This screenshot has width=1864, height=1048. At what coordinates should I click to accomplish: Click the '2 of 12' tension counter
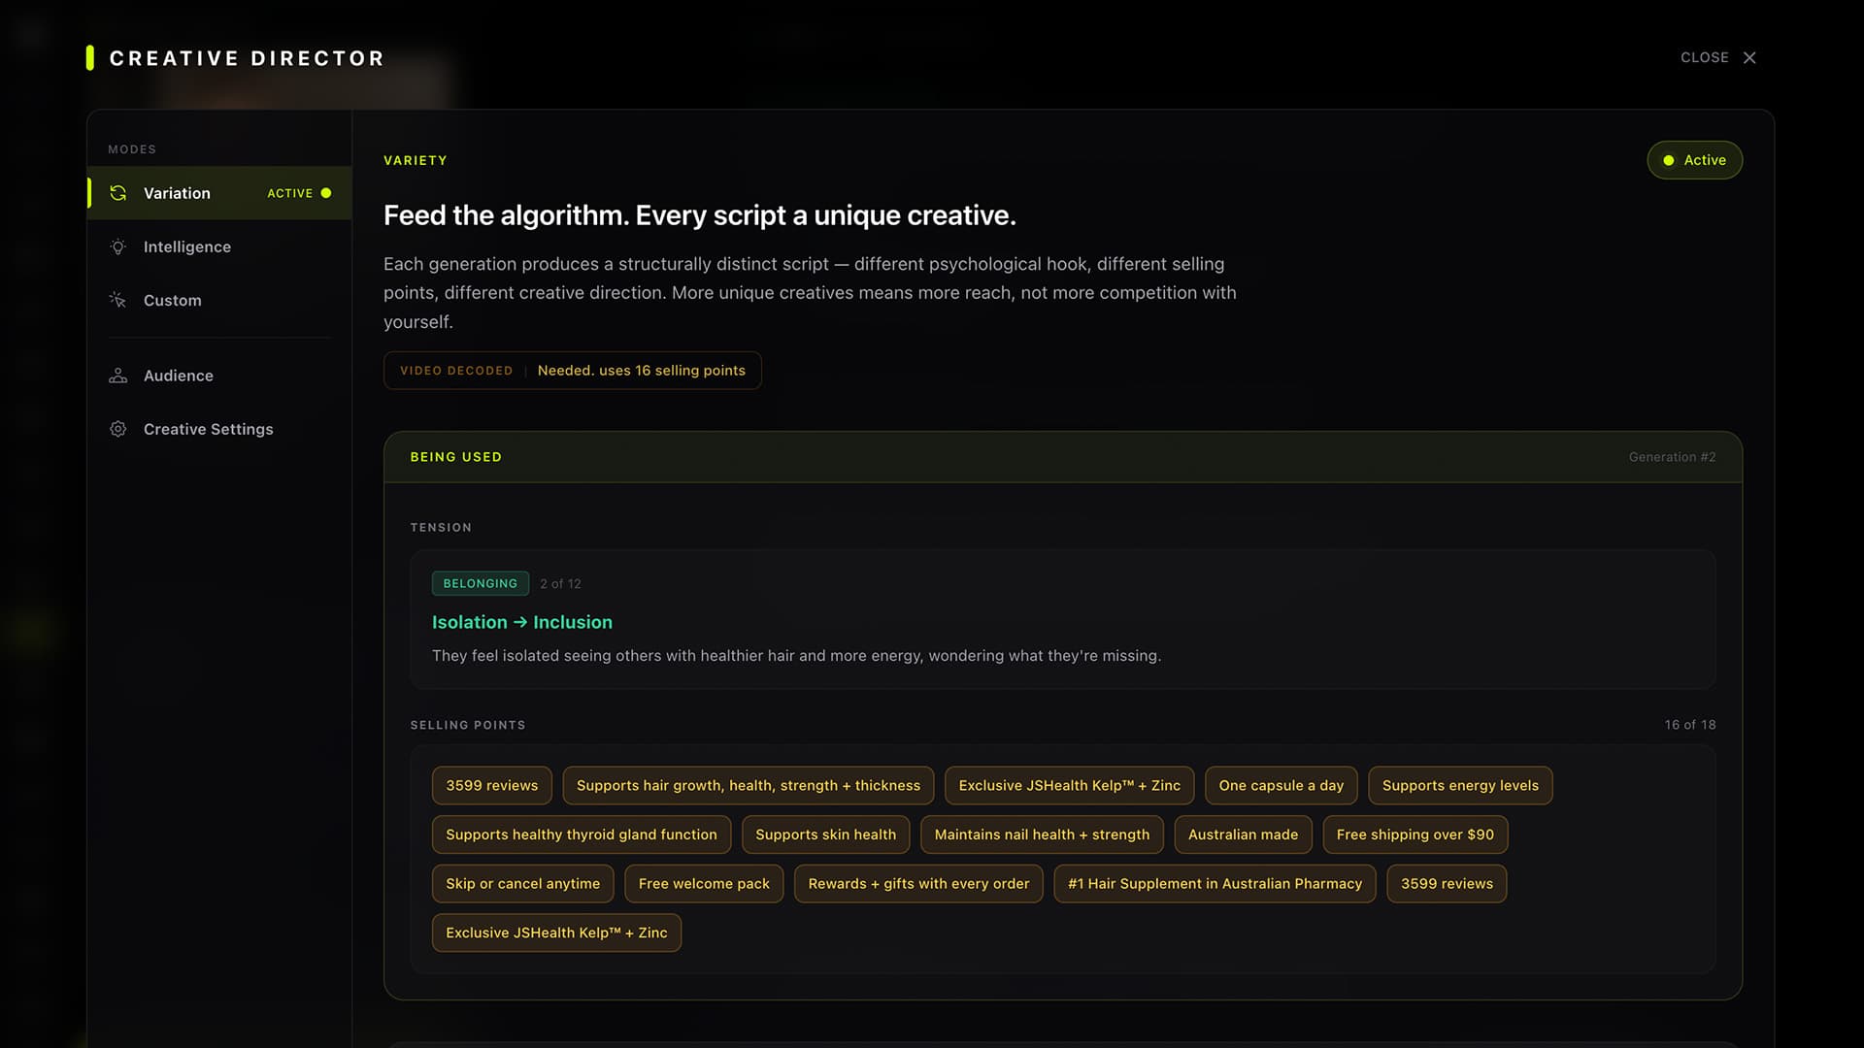click(x=560, y=583)
